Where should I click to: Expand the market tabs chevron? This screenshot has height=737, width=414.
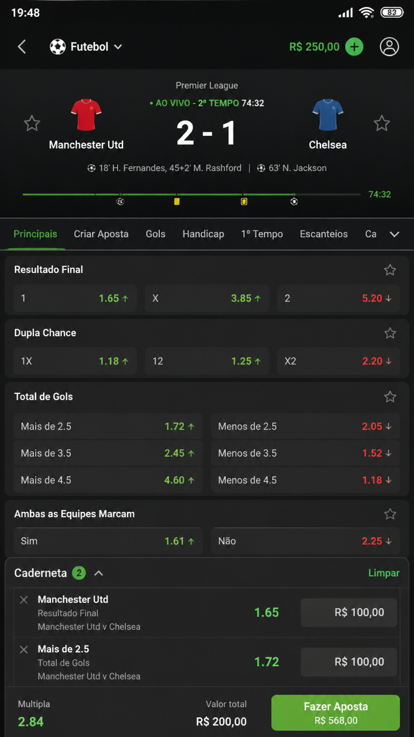[x=394, y=234]
